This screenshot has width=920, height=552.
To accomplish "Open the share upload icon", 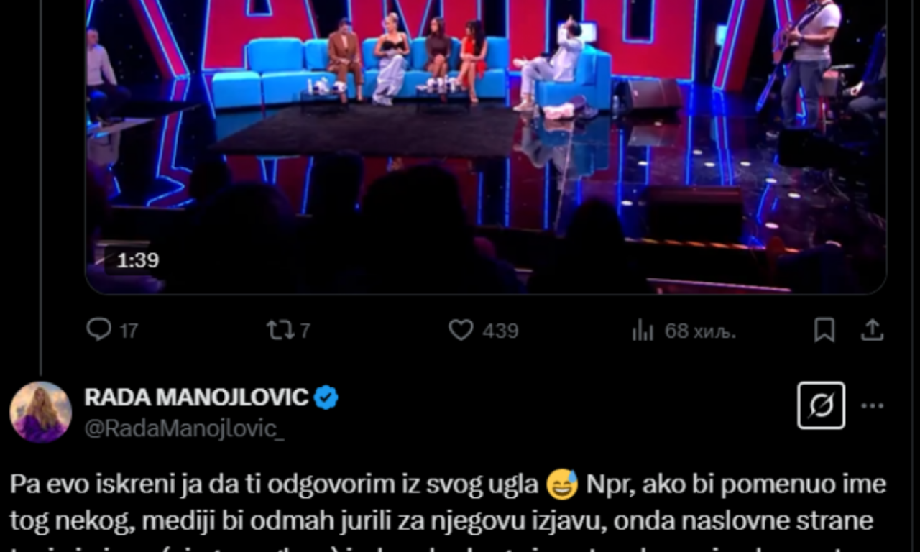I will coord(872,330).
